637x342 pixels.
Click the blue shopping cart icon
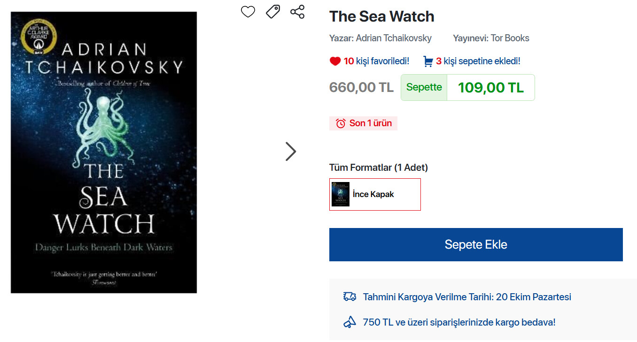pyautogui.click(x=428, y=61)
